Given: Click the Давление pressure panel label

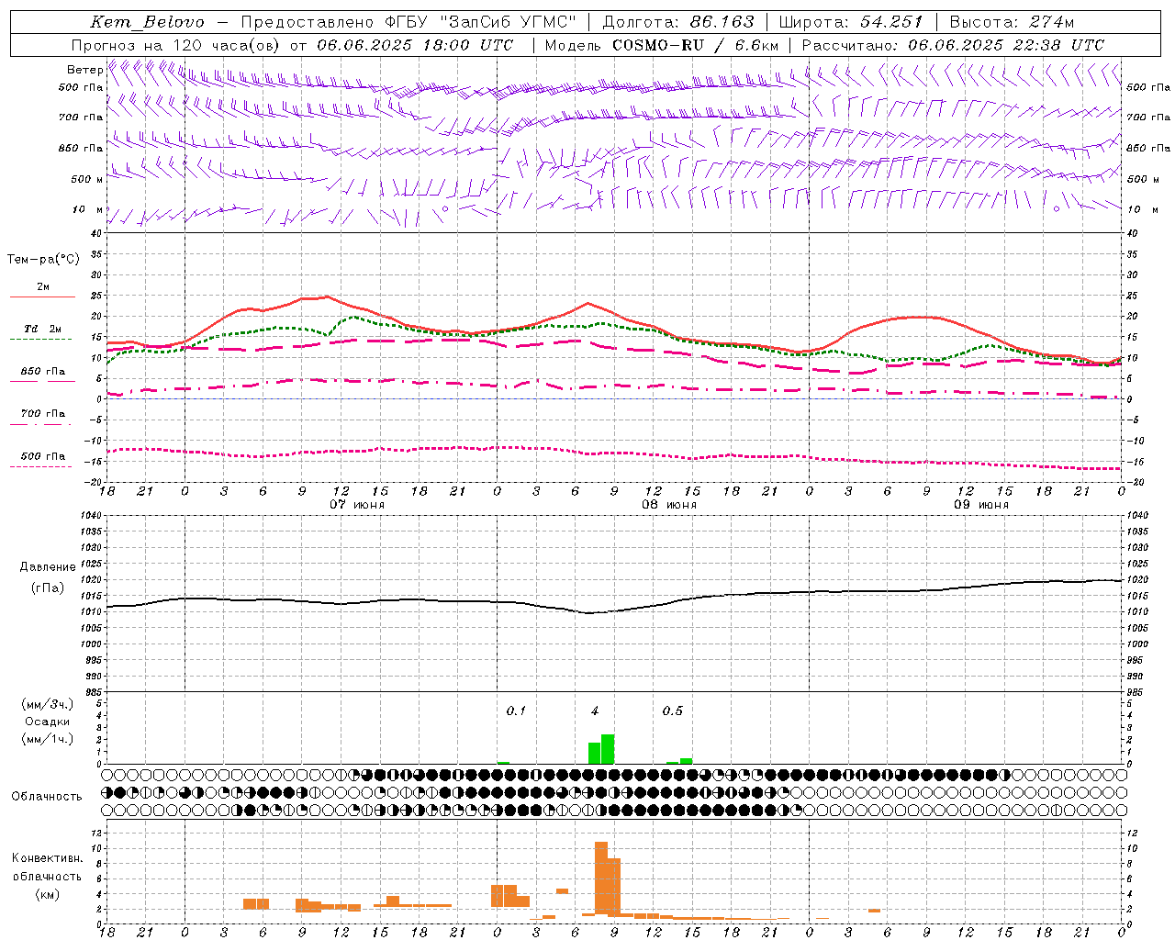Looking at the screenshot, I should [48, 566].
